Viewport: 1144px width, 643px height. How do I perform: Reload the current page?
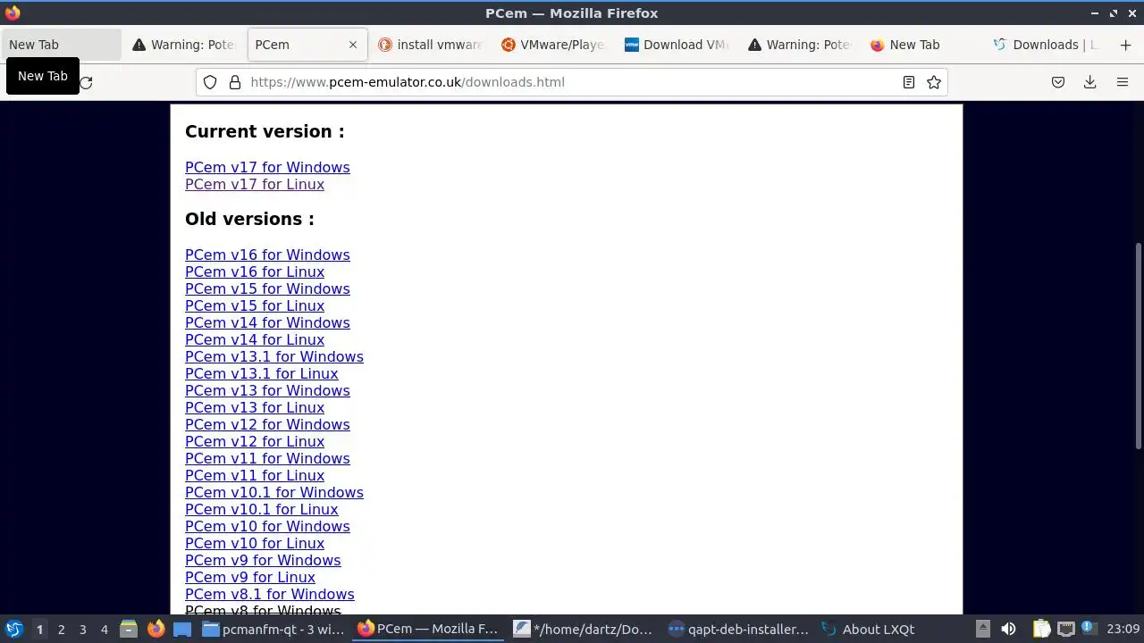(x=86, y=82)
